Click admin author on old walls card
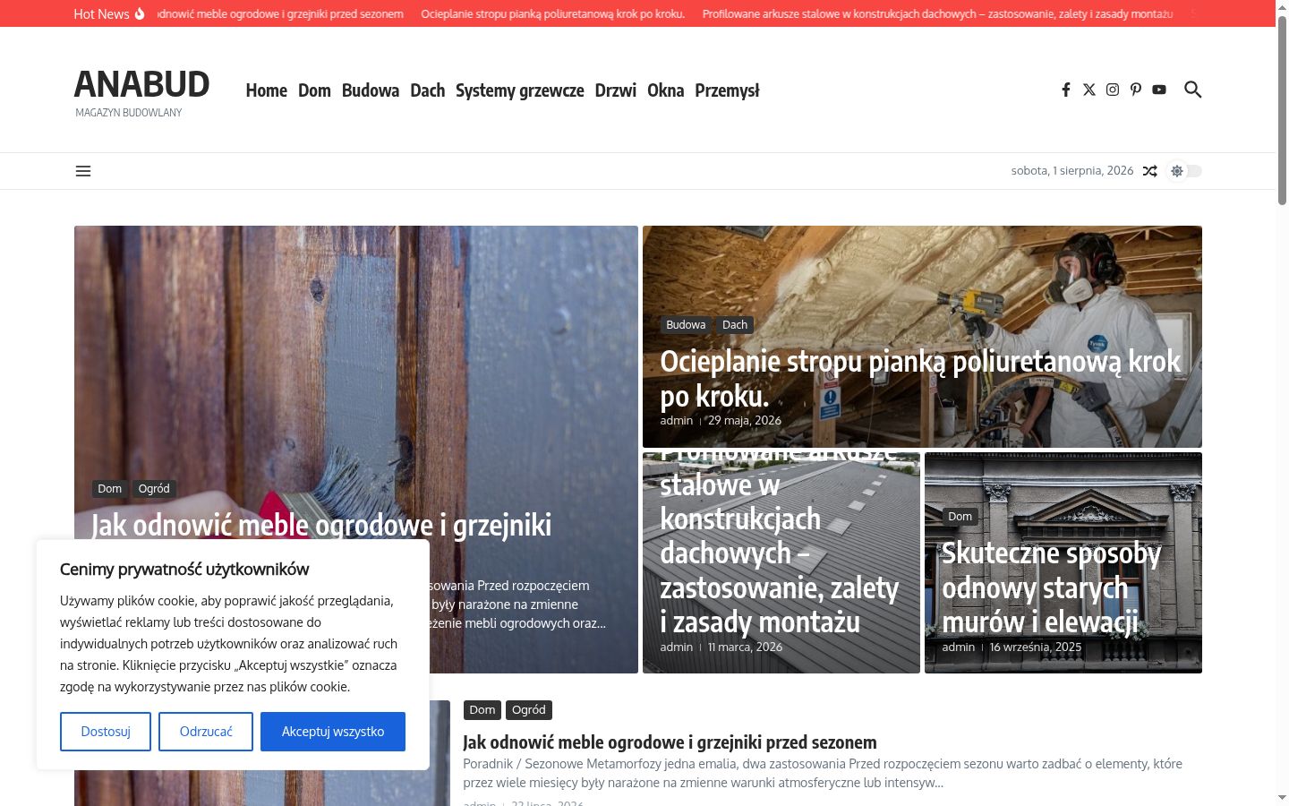Image resolution: width=1289 pixels, height=806 pixels. pos(958,647)
